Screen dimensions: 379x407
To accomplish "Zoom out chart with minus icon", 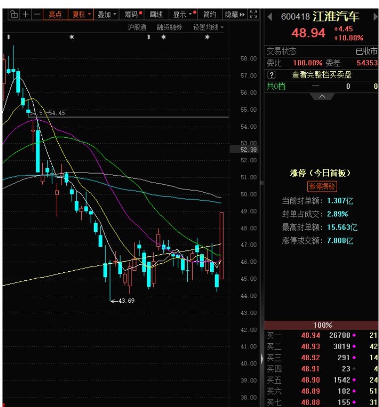I will (37, 14).
